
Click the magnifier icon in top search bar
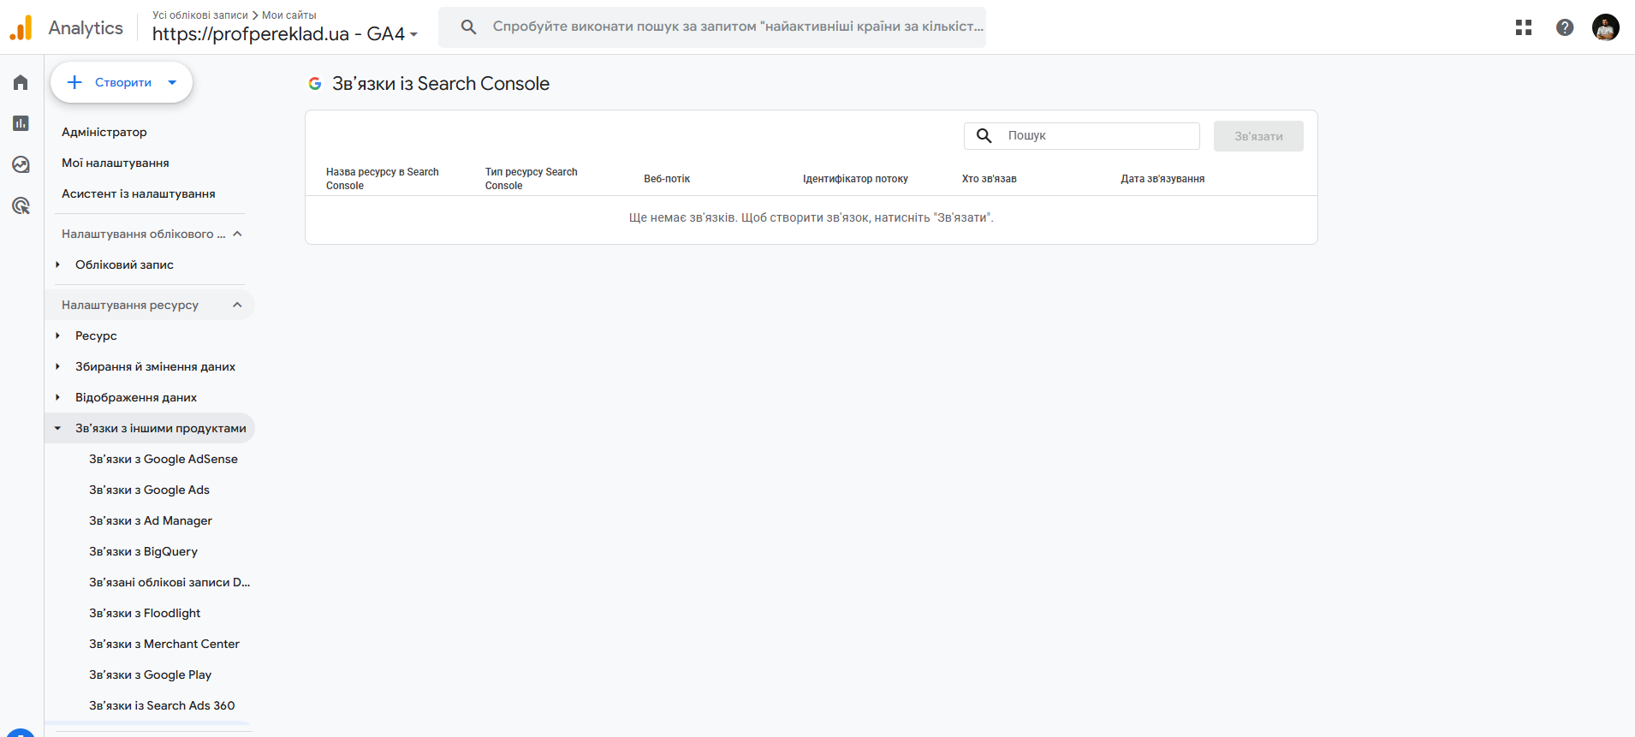pos(468,27)
